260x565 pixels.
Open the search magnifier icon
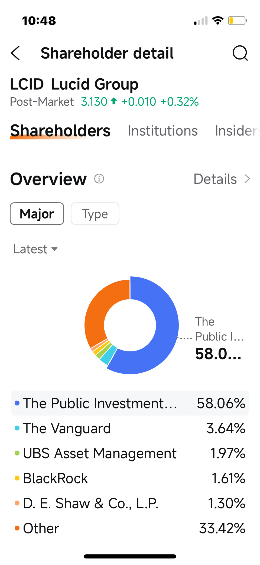240,53
